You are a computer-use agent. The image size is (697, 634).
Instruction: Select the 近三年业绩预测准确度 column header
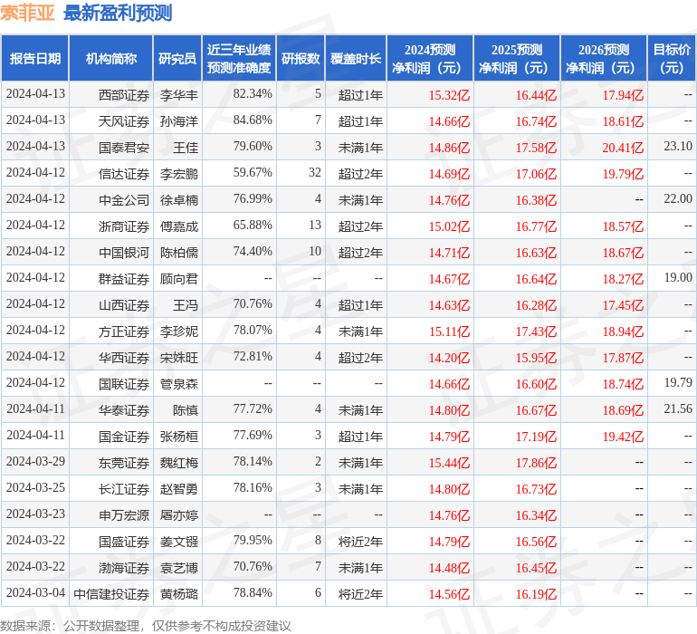[239, 59]
